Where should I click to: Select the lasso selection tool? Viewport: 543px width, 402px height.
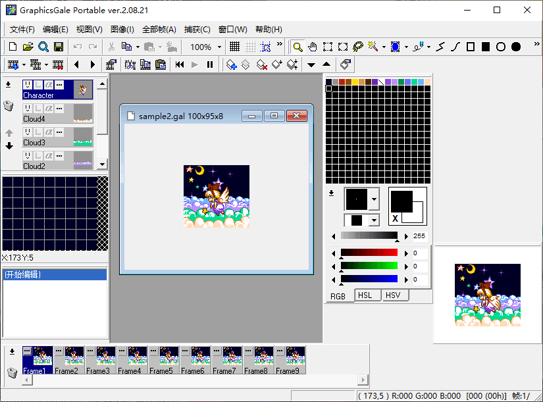(x=358, y=47)
